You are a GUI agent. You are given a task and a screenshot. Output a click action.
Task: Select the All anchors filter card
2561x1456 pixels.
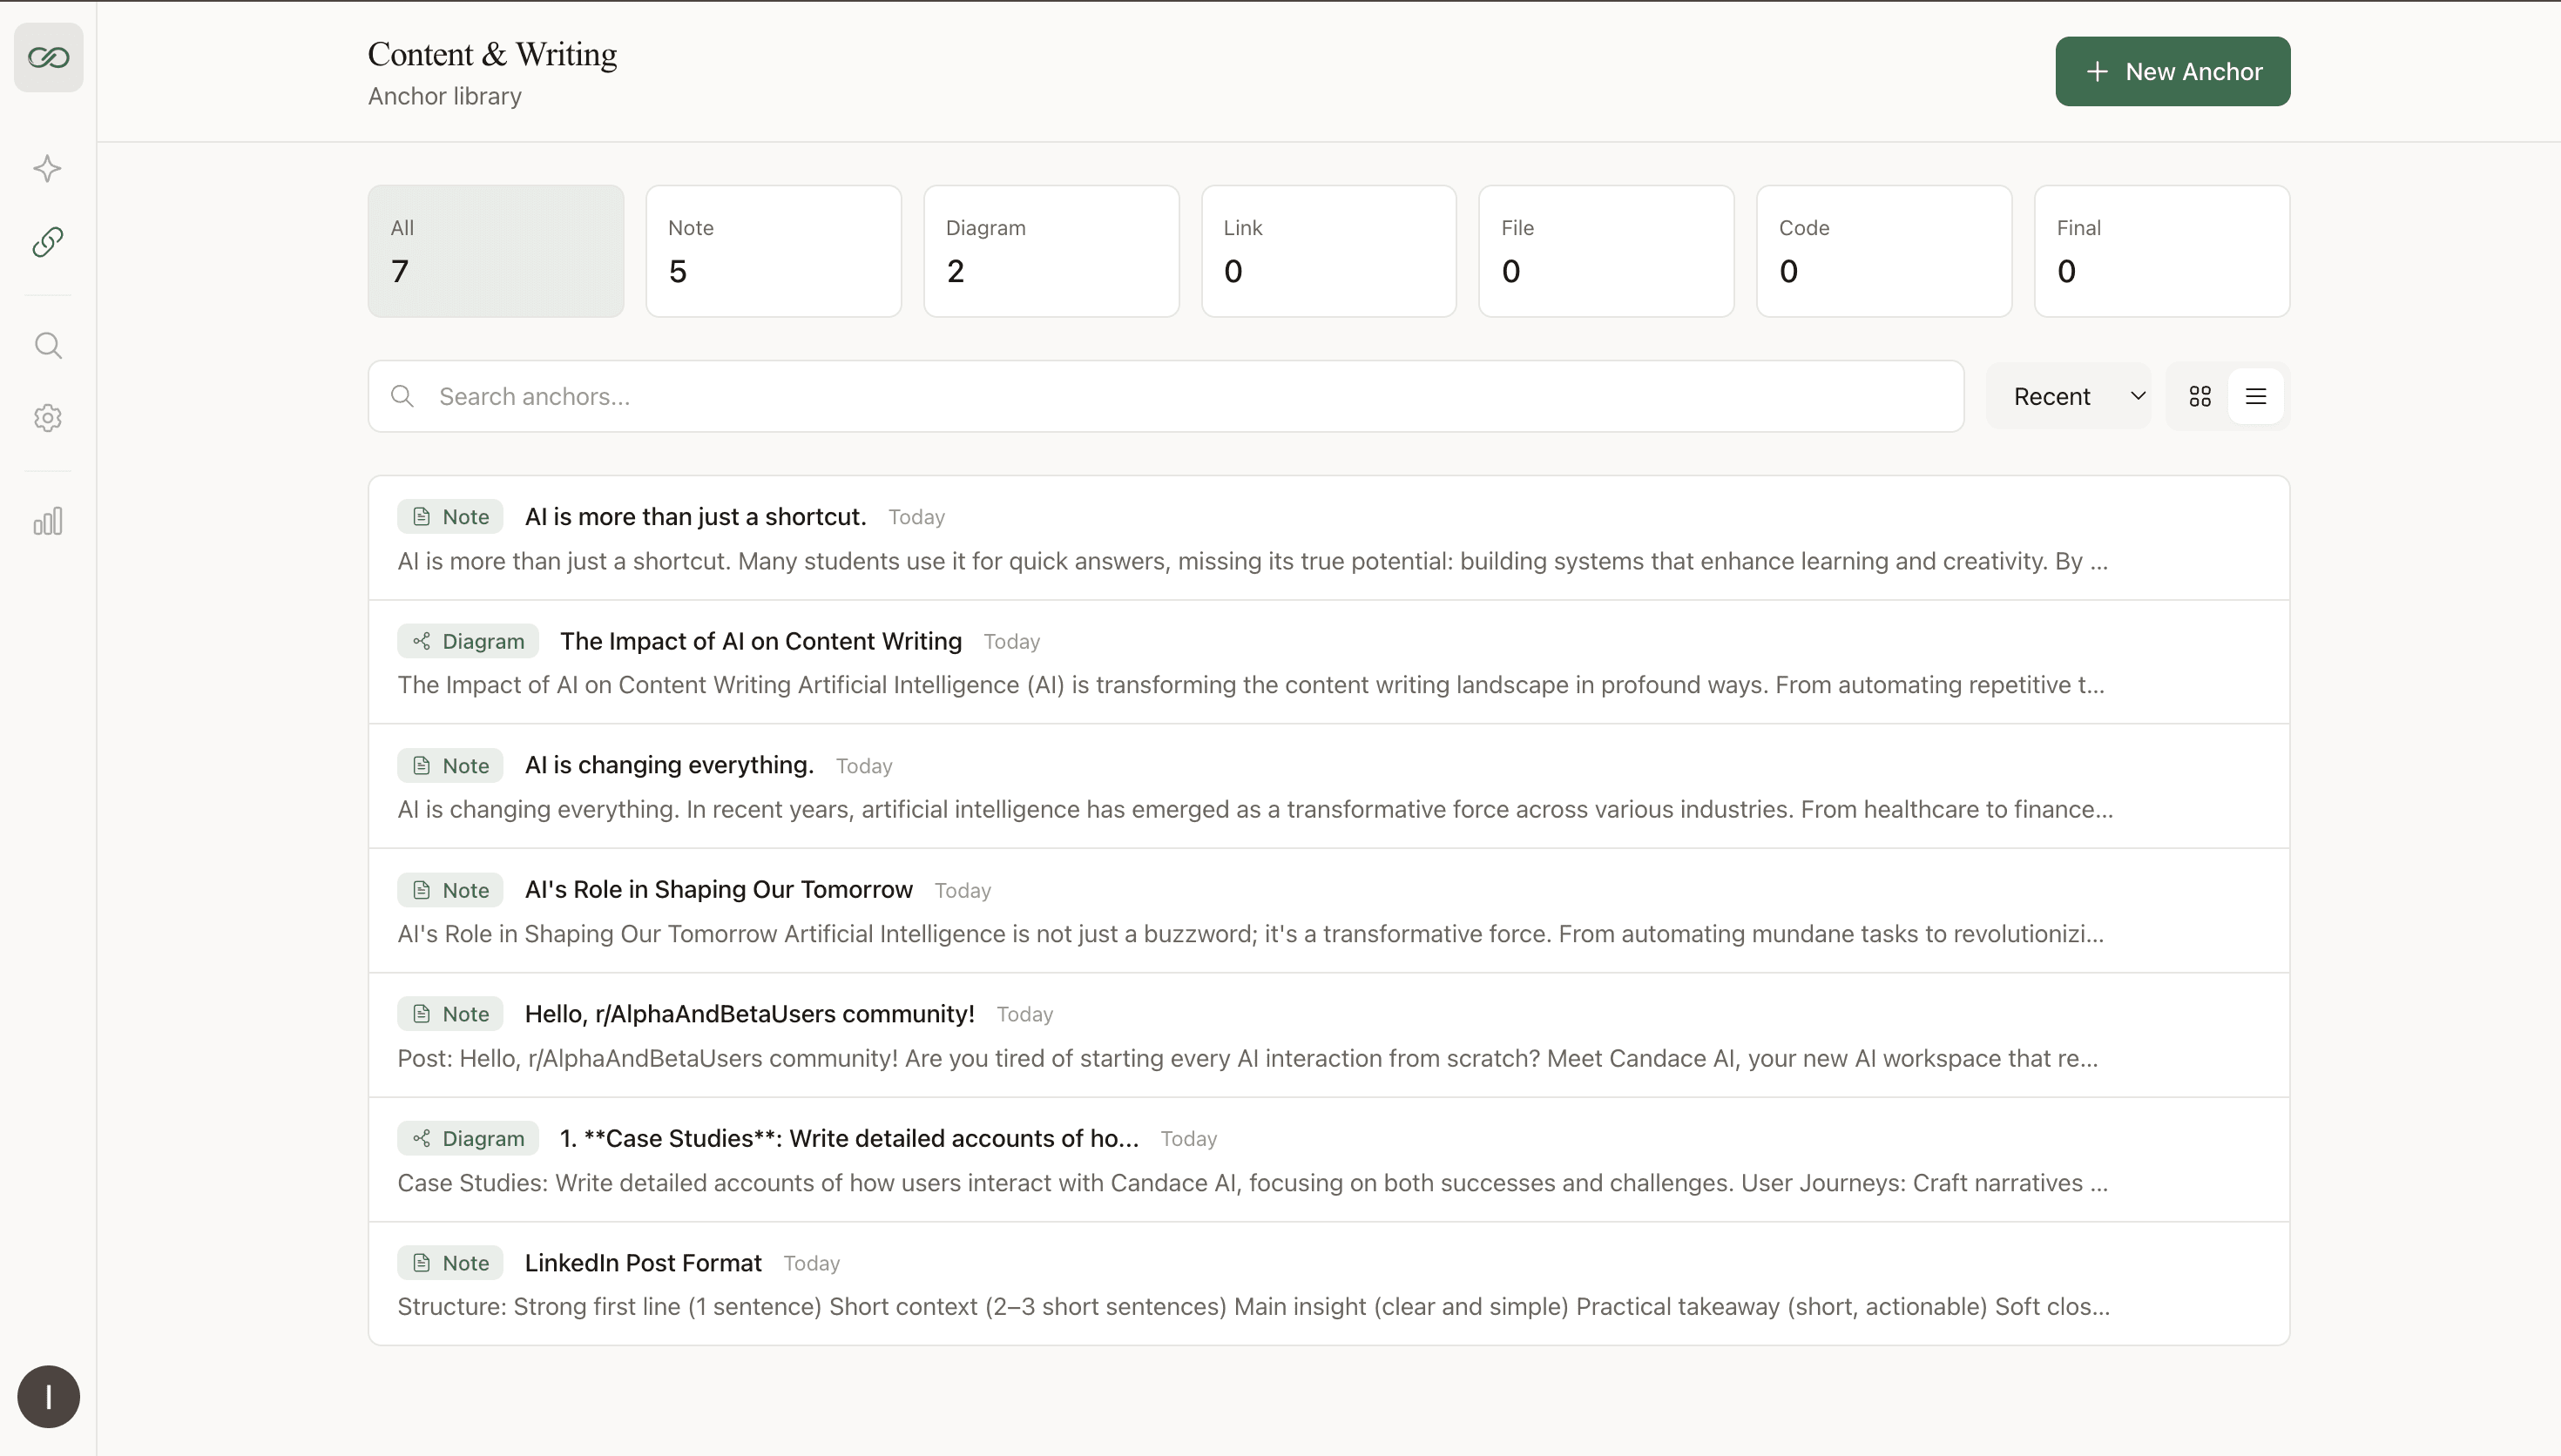tap(495, 251)
